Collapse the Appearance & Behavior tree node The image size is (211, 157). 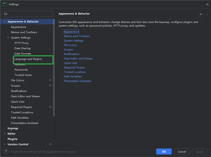pyautogui.click(x=5, y=22)
